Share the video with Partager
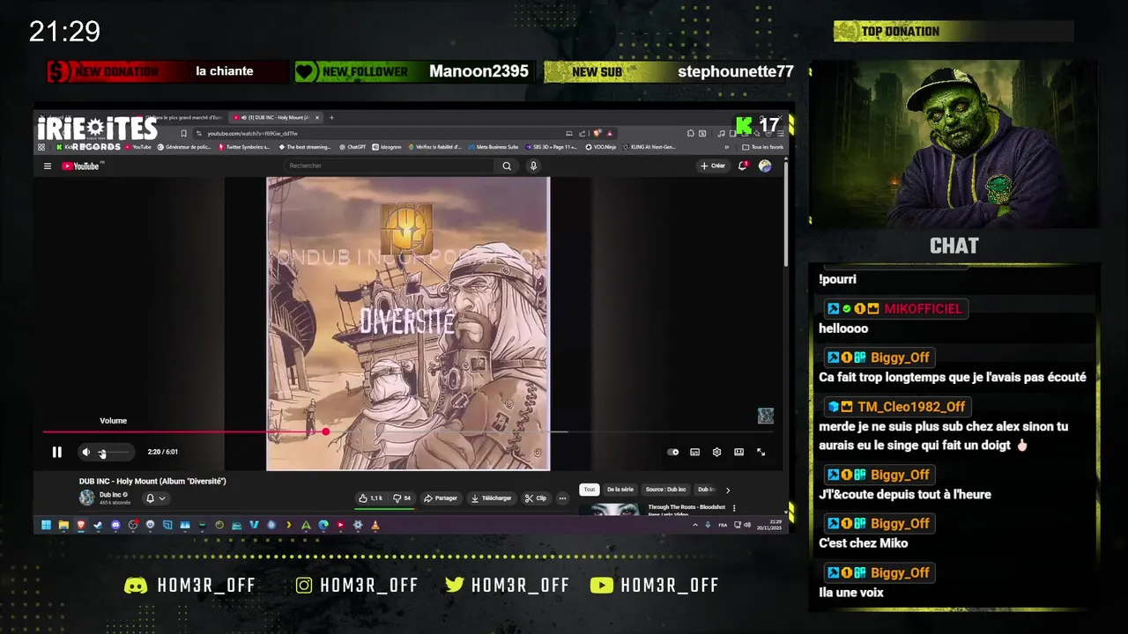This screenshot has height=634, width=1128. coord(441,498)
